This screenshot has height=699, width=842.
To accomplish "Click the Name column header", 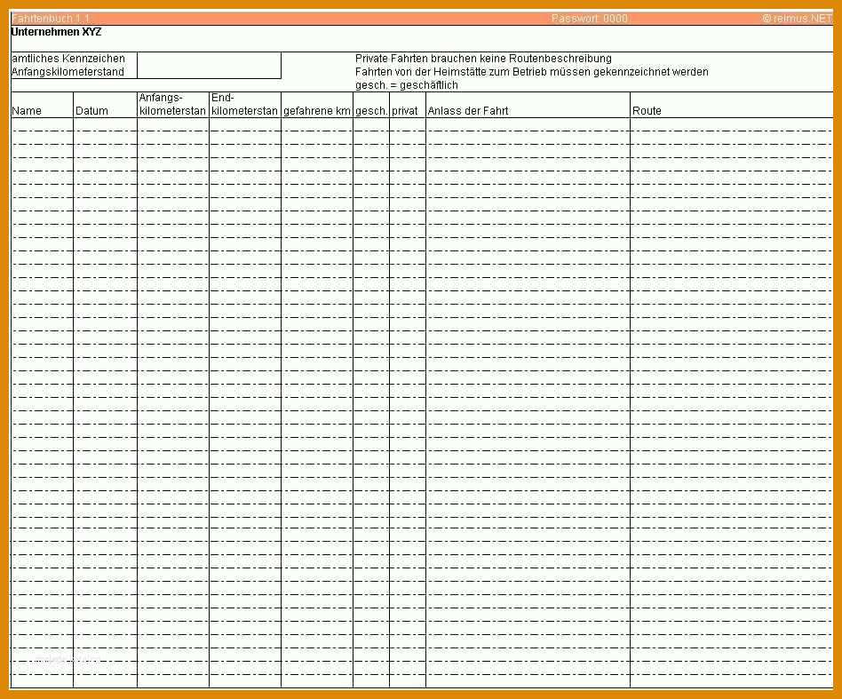I will (x=42, y=105).
